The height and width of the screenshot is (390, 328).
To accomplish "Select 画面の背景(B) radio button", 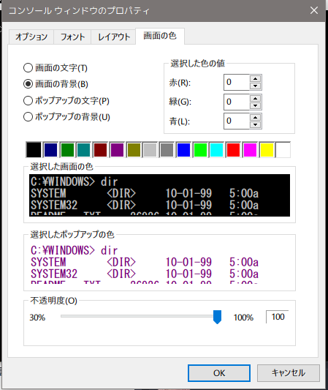I will pos(56,84).
